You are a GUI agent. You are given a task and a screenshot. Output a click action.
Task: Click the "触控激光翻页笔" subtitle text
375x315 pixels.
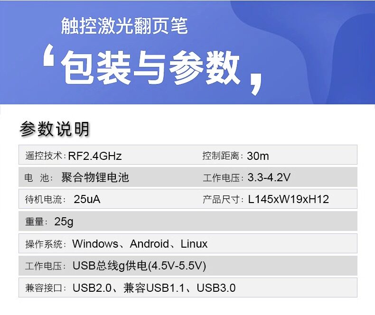(x=124, y=26)
